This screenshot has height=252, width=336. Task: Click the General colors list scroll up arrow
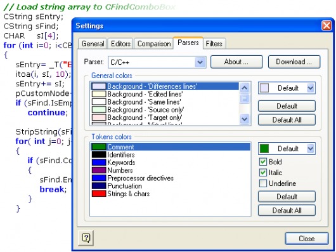245,88
